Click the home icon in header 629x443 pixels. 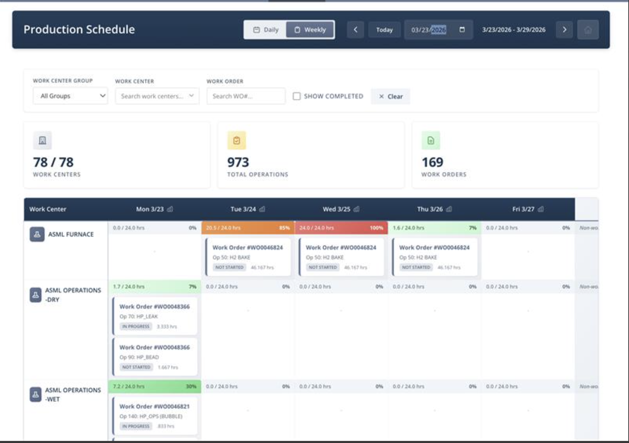pos(587,30)
